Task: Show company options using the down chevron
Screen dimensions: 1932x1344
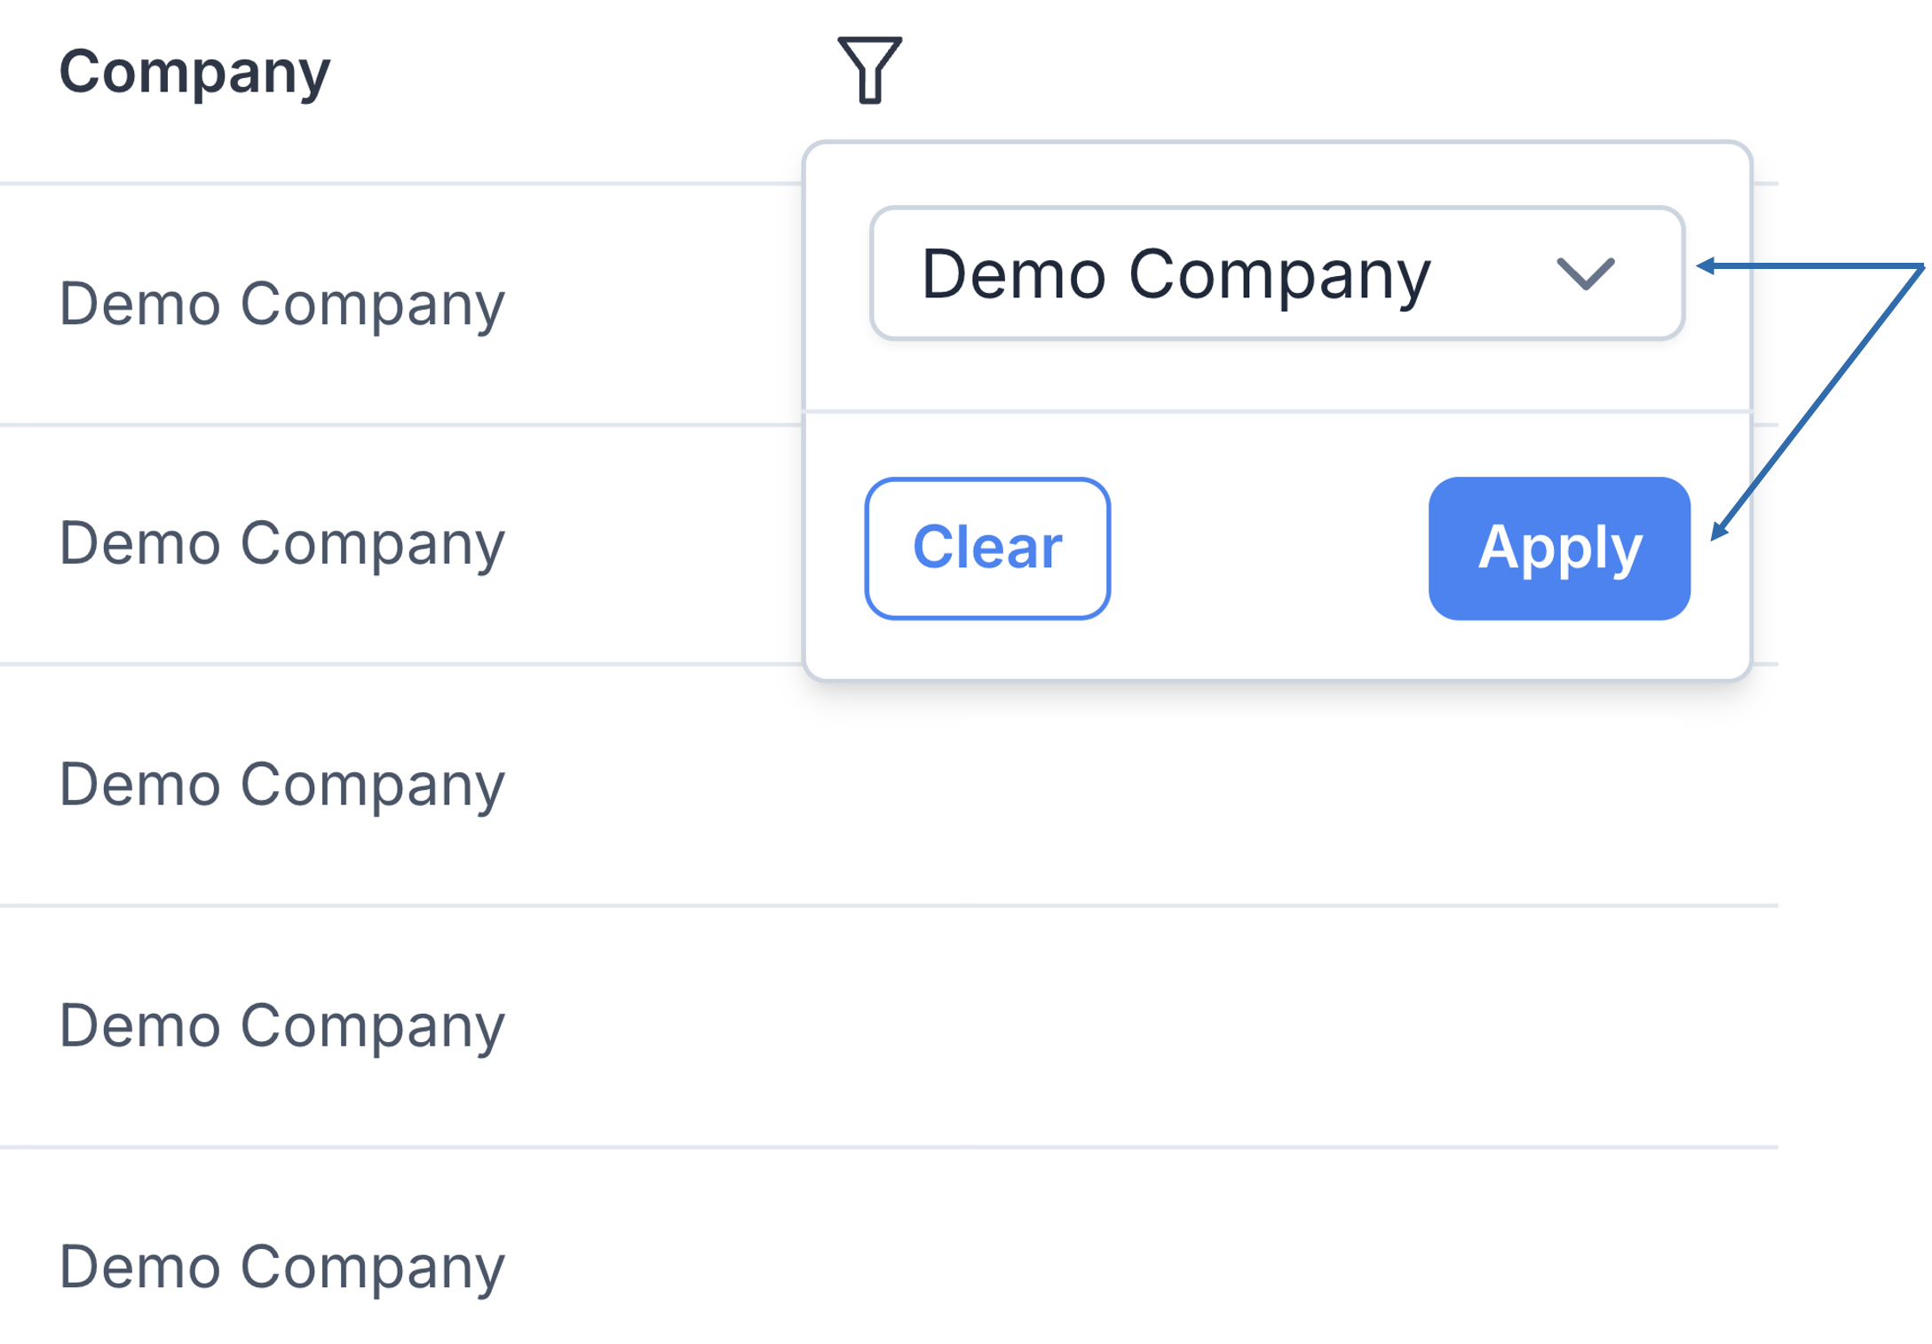Action: click(1585, 273)
